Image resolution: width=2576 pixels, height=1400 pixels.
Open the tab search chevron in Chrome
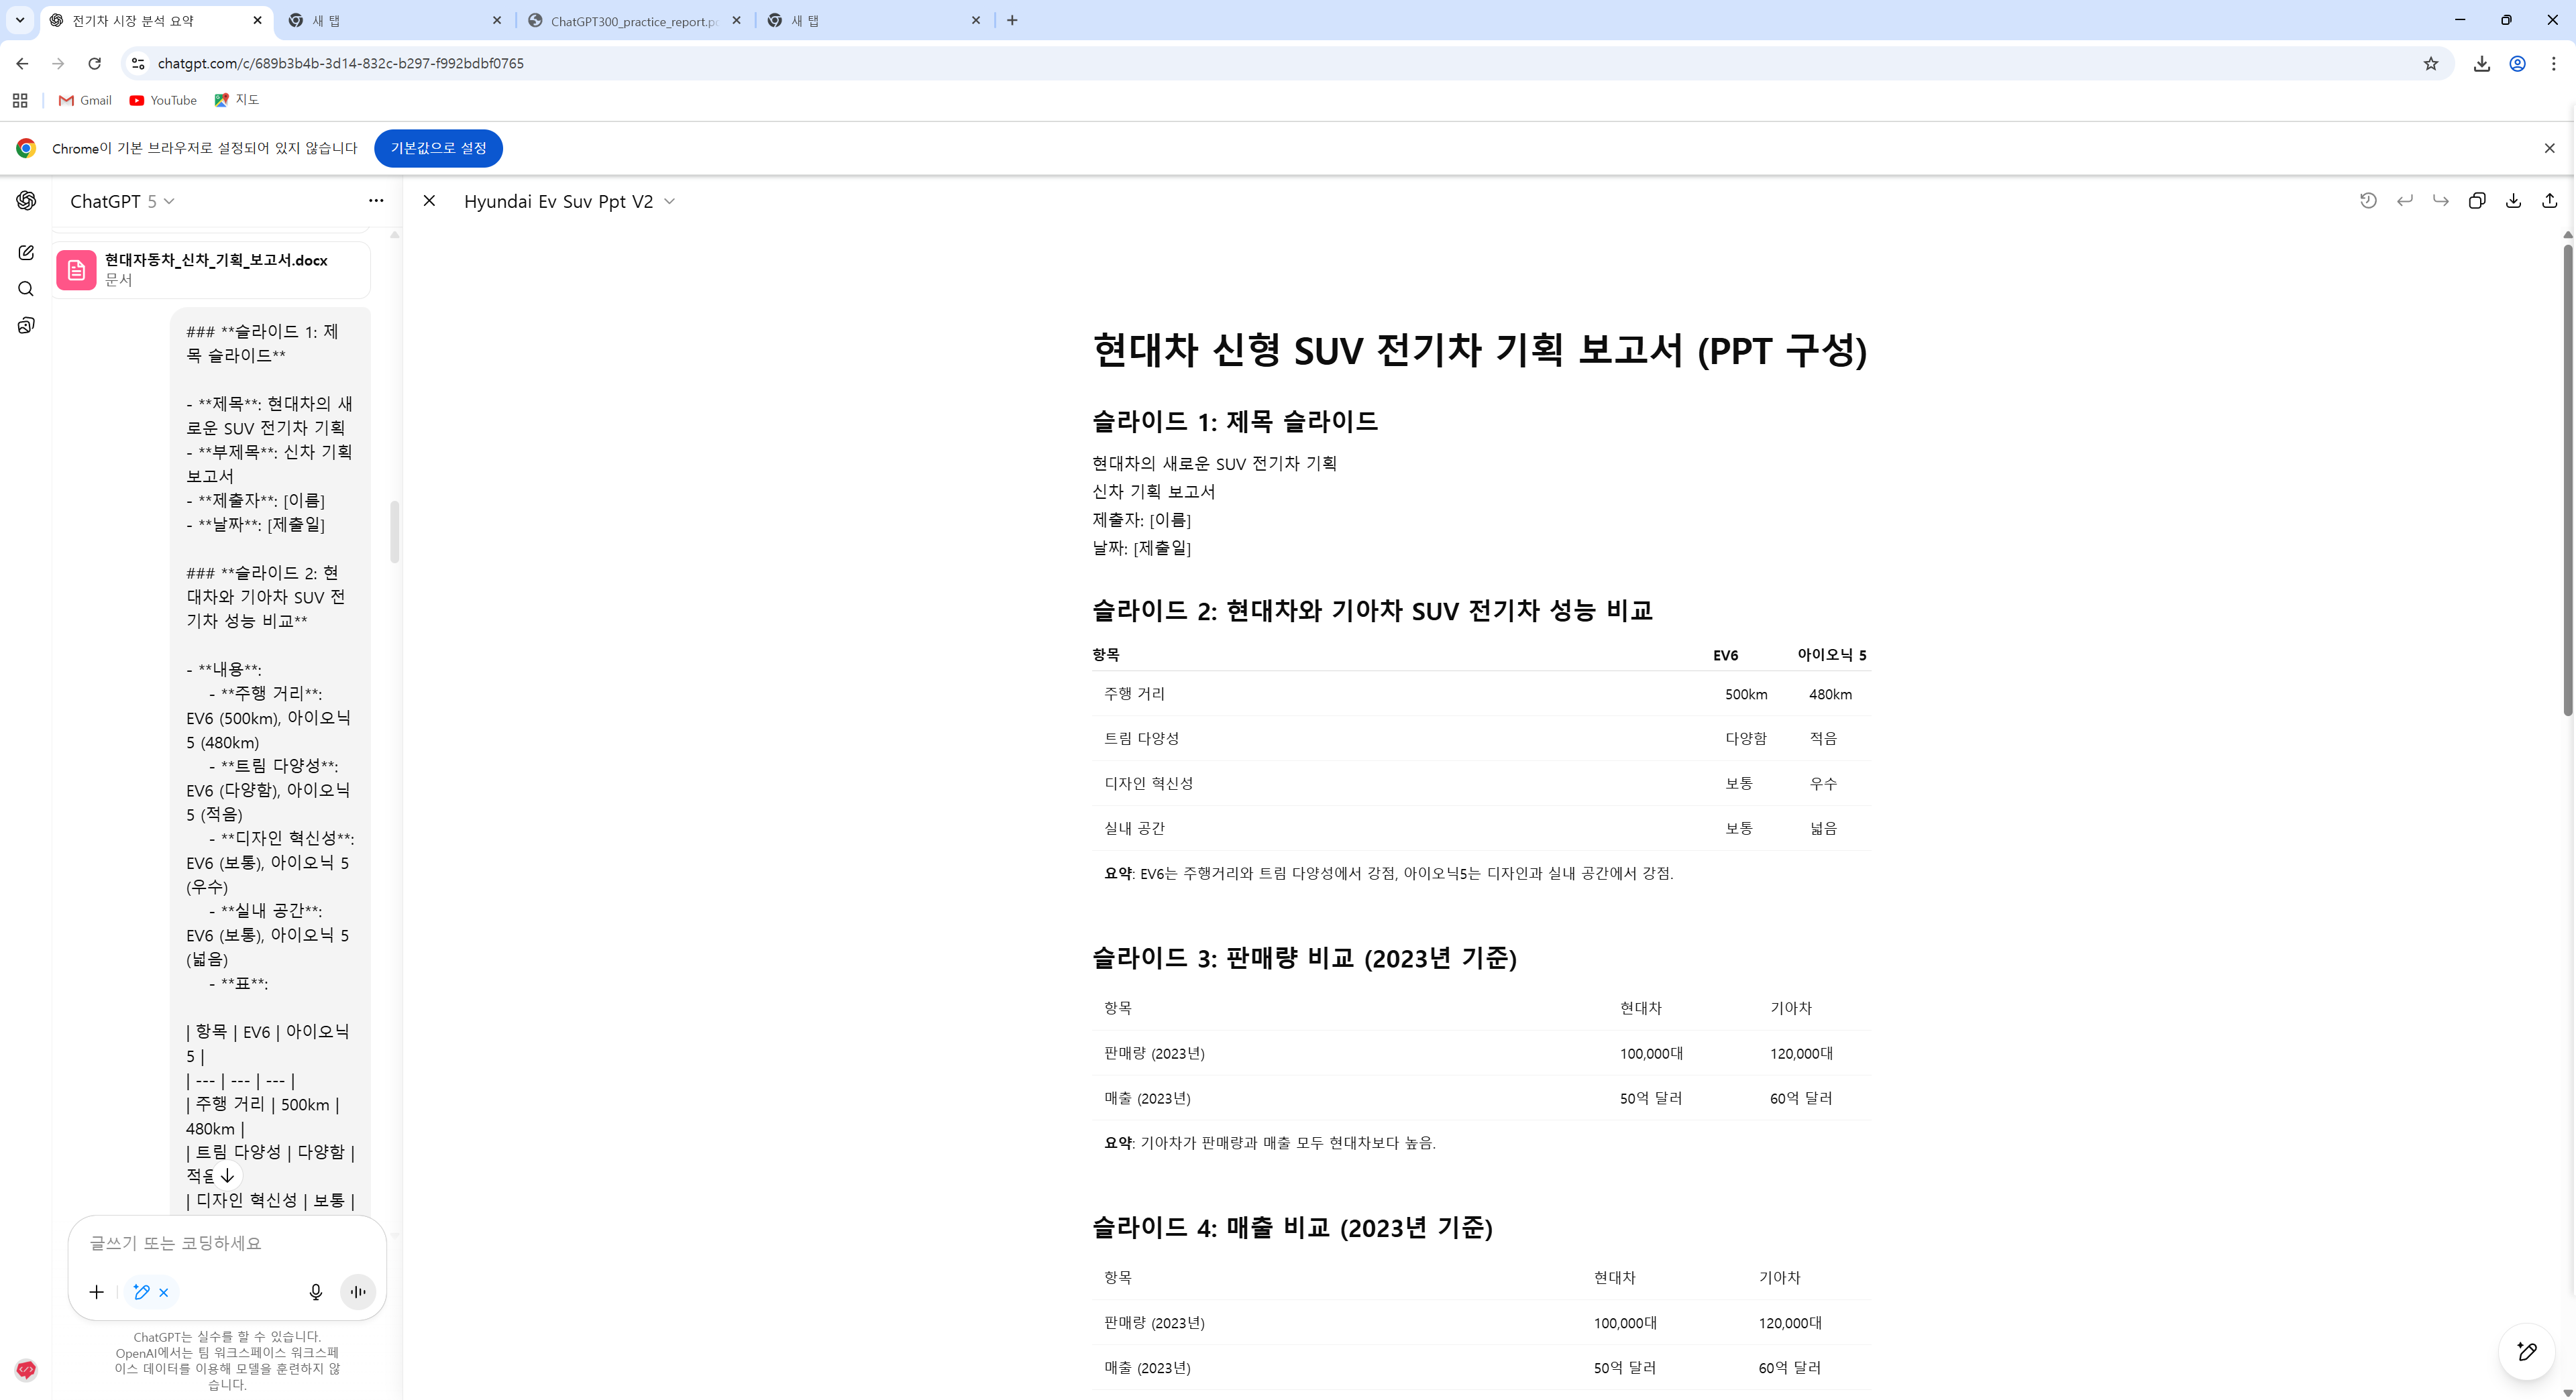point(20,20)
